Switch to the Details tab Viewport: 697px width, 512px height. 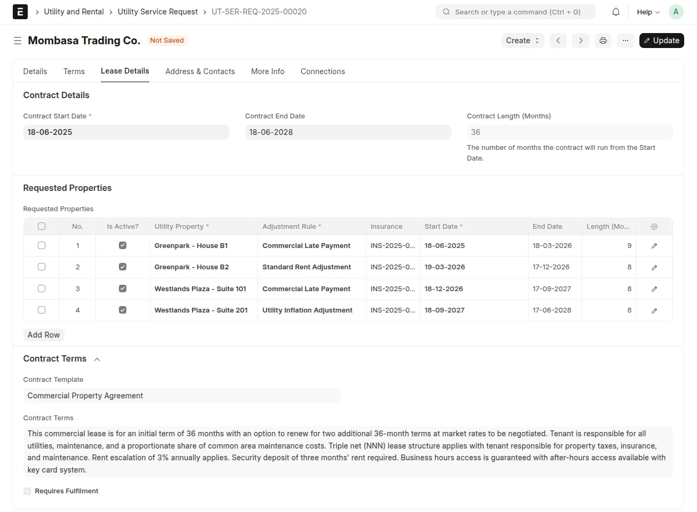(35, 71)
